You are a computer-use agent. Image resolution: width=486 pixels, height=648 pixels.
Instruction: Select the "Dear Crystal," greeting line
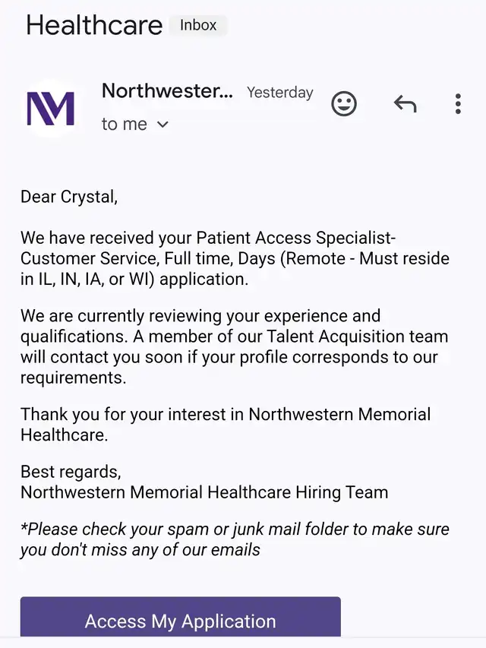point(69,197)
